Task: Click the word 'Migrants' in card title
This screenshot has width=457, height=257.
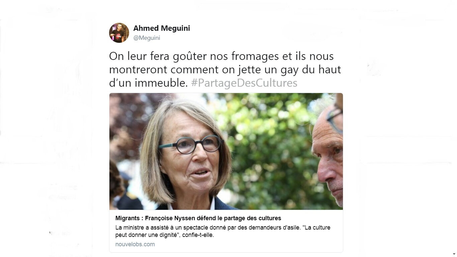Action: click(127, 218)
